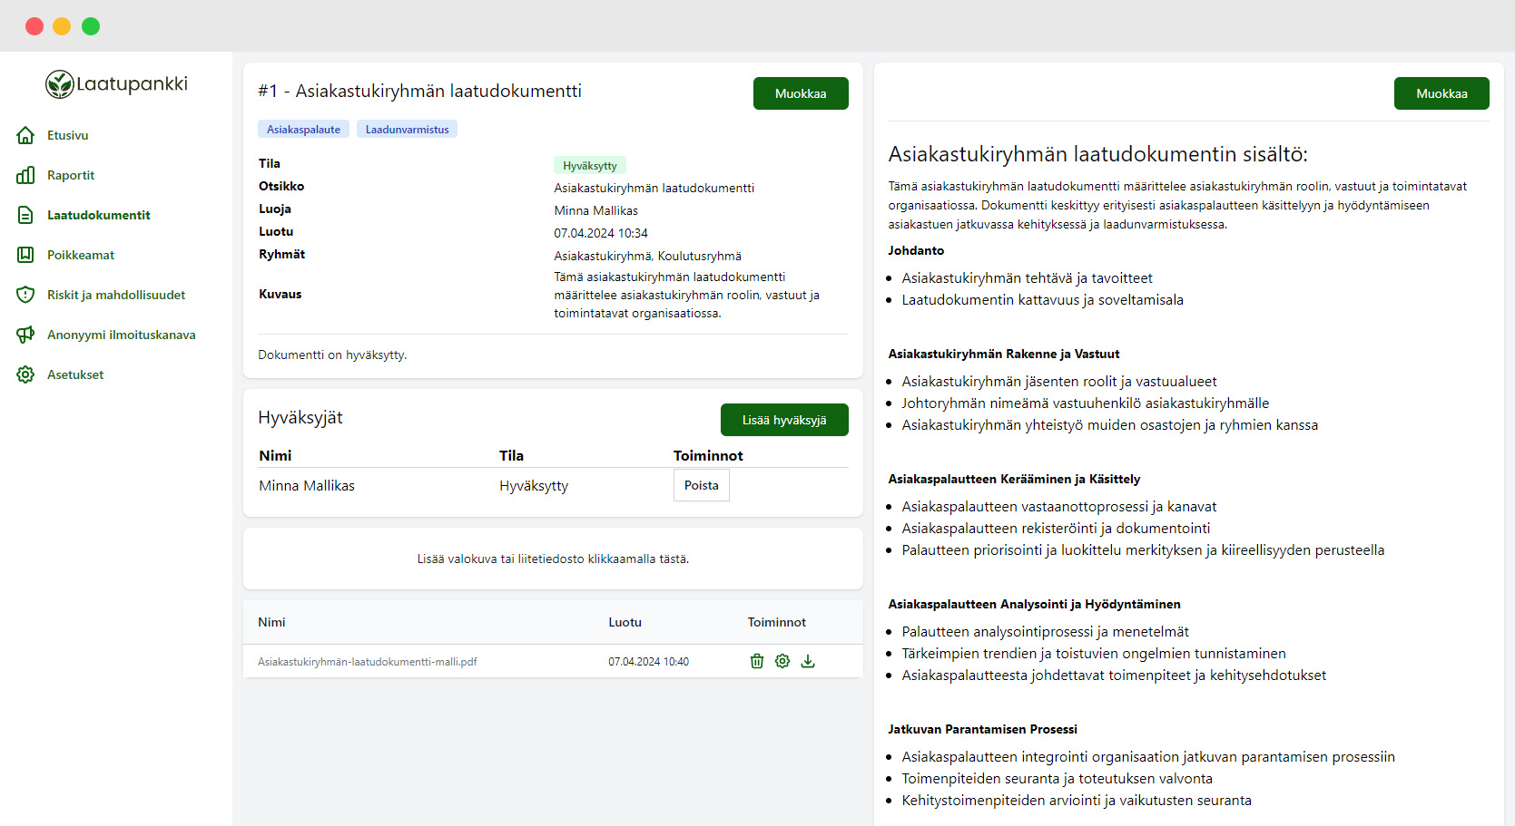Open attachment settings via the gear icon
This screenshot has width=1515, height=826.
click(782, 661)
